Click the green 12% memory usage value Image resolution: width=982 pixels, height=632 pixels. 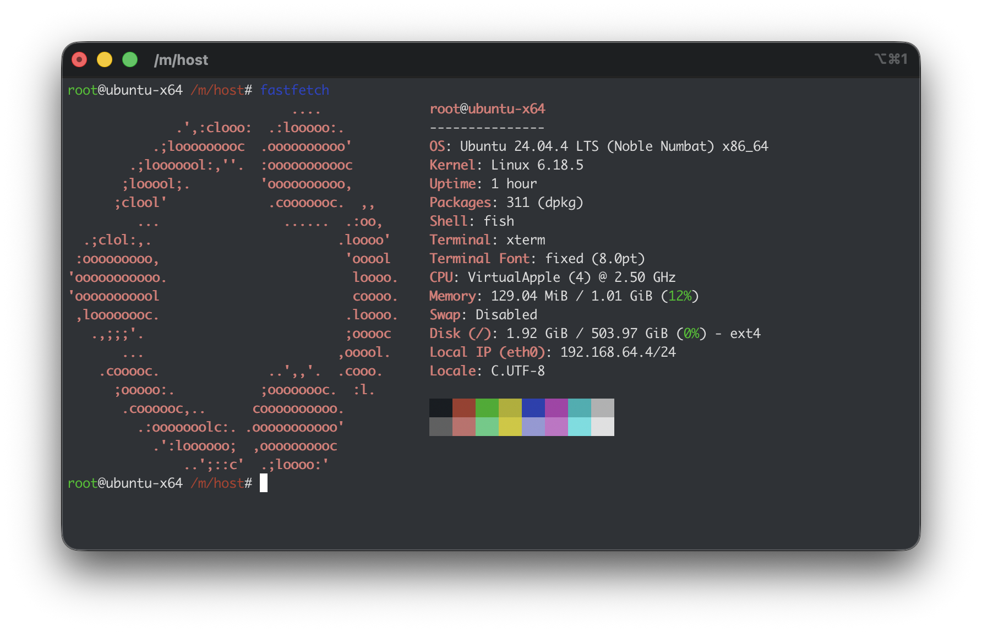(680, 296)
